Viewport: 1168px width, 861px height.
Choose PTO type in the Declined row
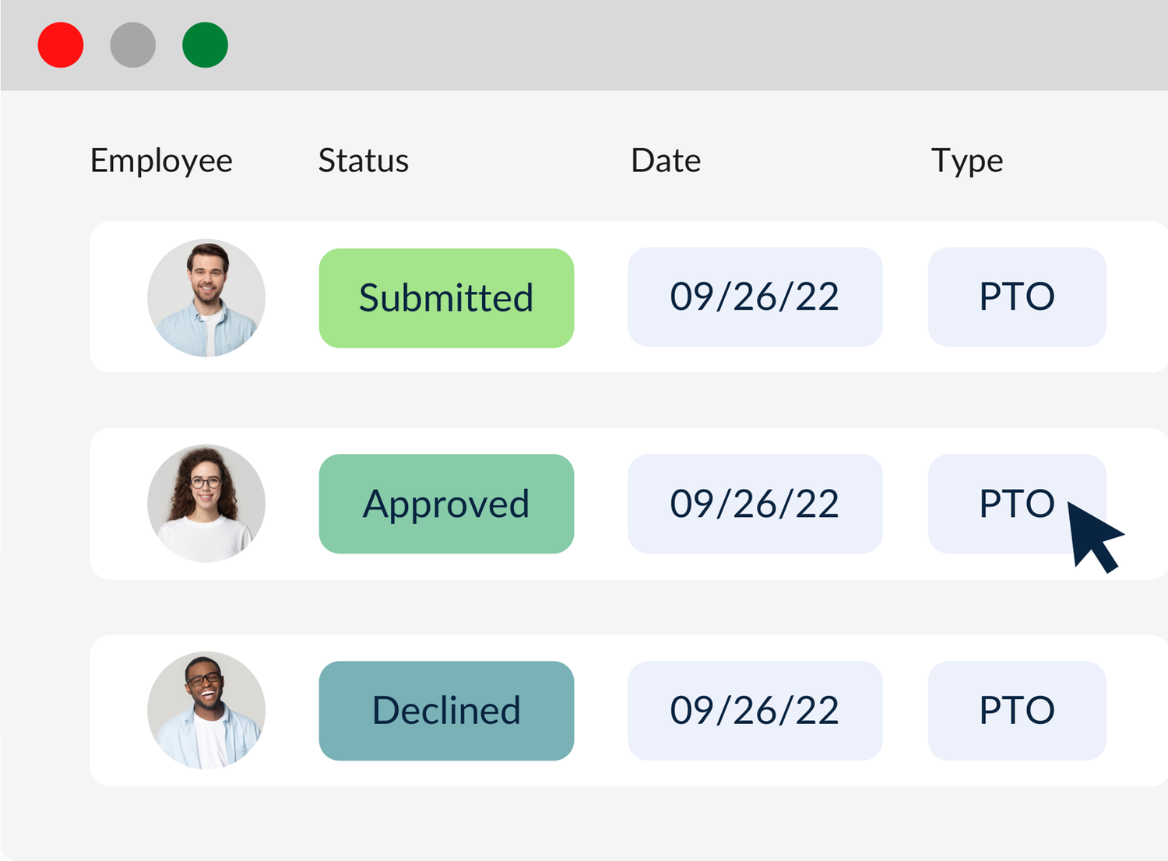click(x=1017, y=711)
